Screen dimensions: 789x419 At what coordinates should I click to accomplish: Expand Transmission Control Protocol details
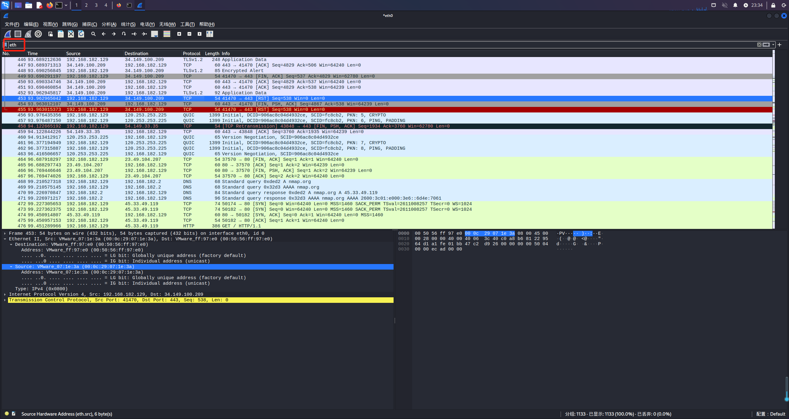coord(5,300)
